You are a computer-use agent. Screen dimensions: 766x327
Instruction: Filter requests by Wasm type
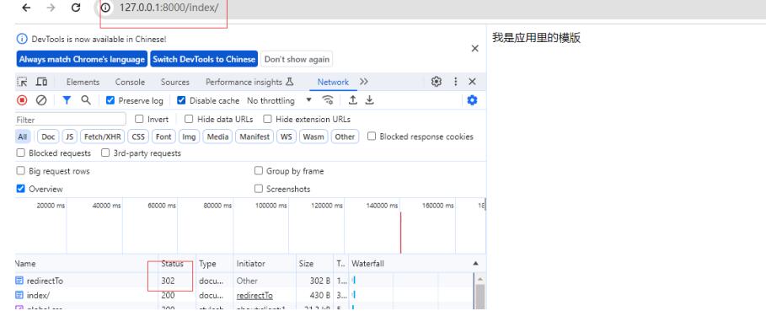pos(313,137)
